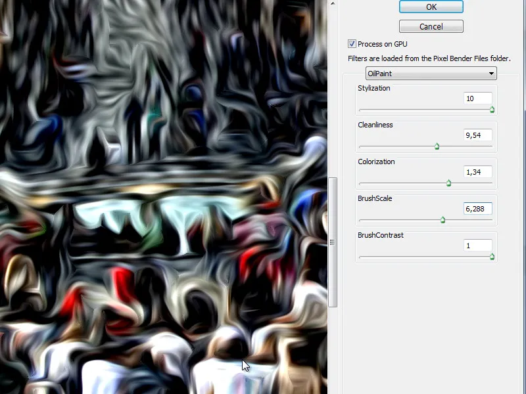
Task: Confirm the filter with OK
Action: (431, 7)
